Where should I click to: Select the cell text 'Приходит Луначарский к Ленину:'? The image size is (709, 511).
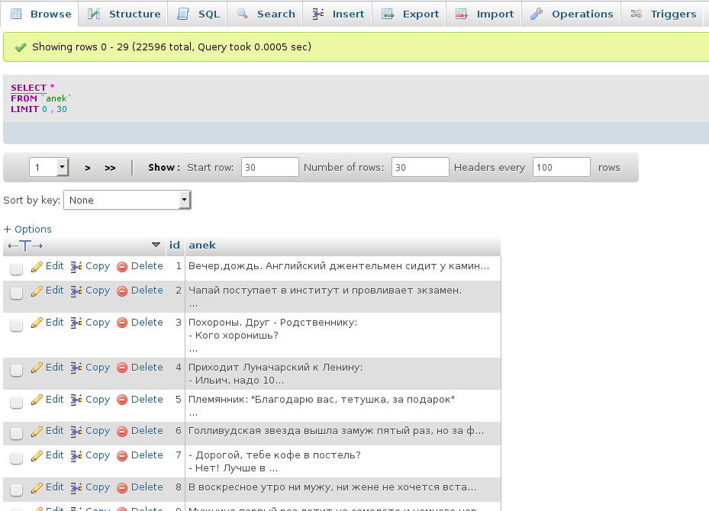click(x=276, y=368)
